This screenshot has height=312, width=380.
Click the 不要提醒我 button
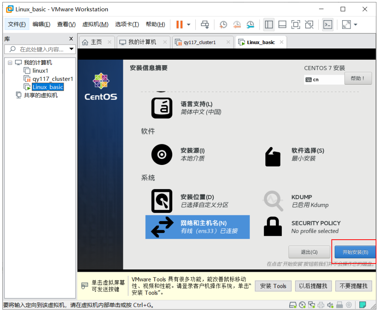pos(354,286)
